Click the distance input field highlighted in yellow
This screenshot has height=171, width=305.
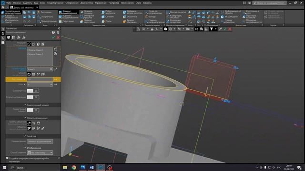click(40, 79)
